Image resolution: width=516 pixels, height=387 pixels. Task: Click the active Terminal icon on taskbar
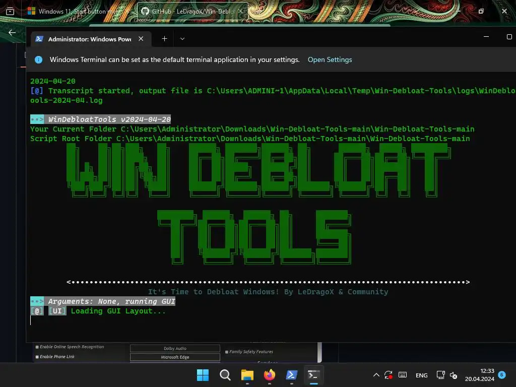tap(313, 375)
